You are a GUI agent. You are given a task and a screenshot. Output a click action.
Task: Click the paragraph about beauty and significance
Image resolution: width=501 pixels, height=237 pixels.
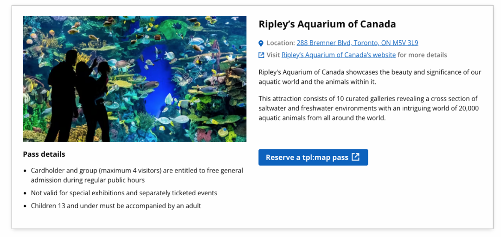click(370, 77)
